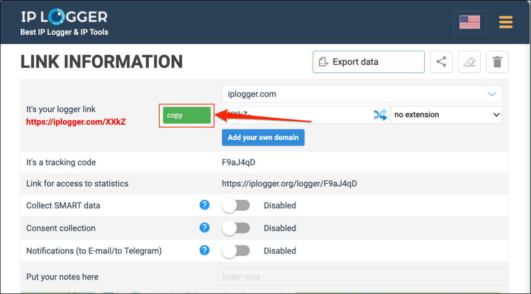Toggle Consent collection switch
The width and height of the screenshot is (531, 294).
click(x=236, y=228)
